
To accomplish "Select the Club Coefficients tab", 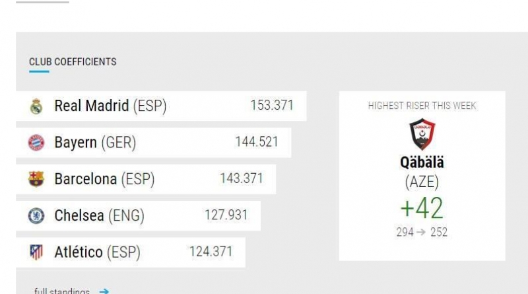I will [73, 61].
